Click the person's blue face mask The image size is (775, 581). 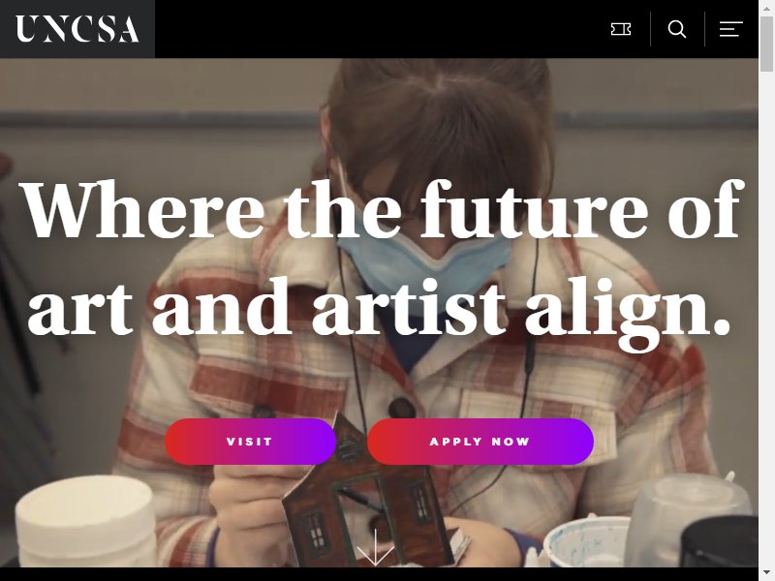tap(425, 260)
